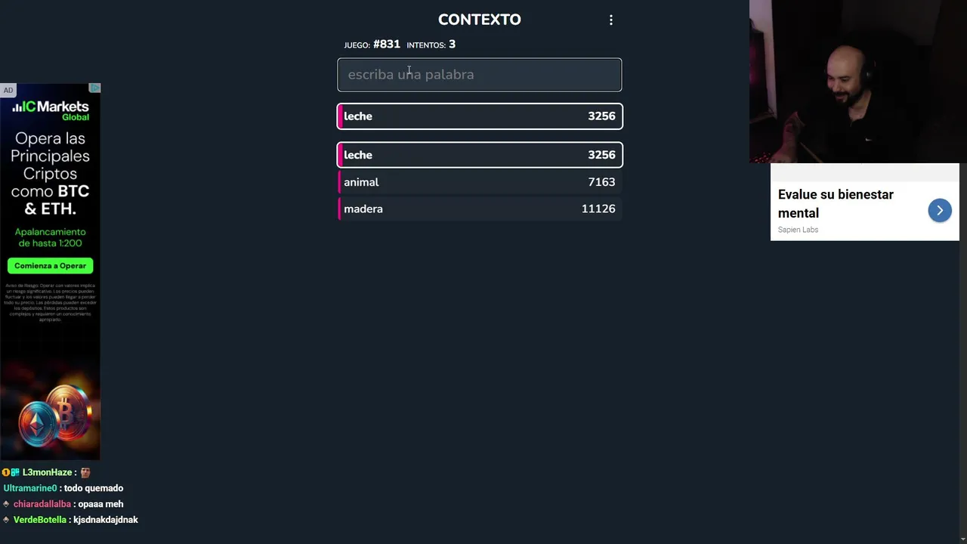Image resolution: width=967 pixels, height=544 pixels.
Task: Click the streamer webcam thumbnail
Action: coord(854,82)
